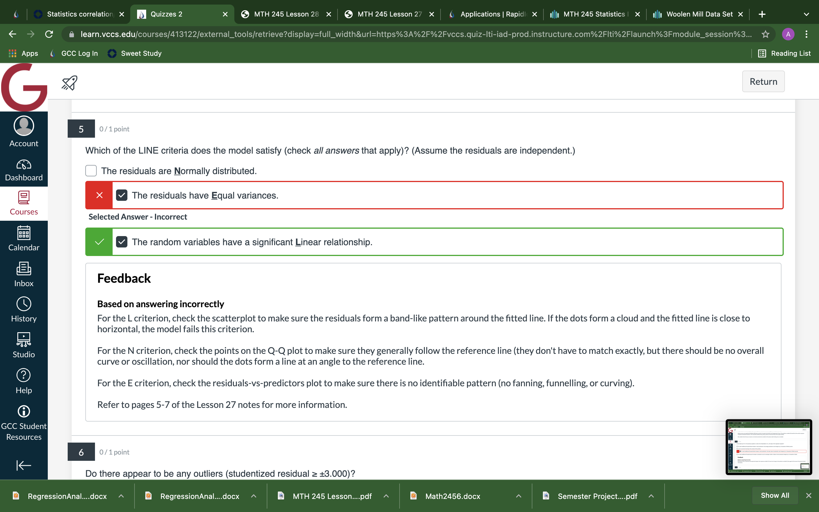Open the History sidebar item
The width and height of the screenshot is (819, 512).
24,310
